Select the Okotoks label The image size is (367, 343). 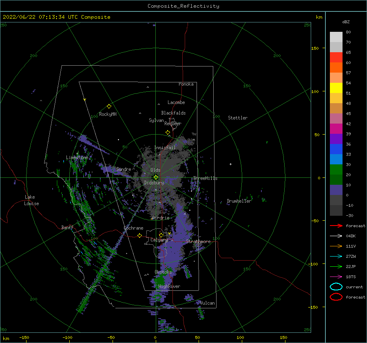pos(163,272)
